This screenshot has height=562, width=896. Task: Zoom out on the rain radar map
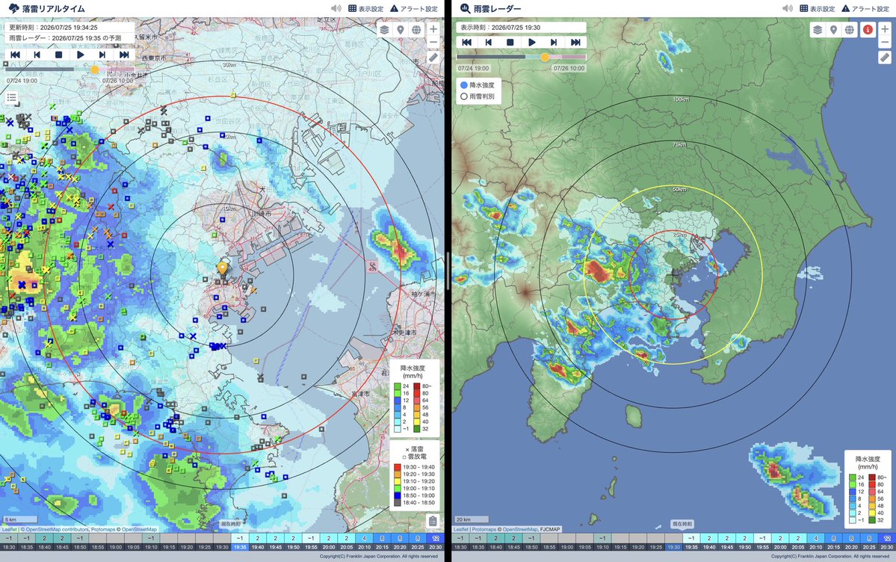click(885, 43)
